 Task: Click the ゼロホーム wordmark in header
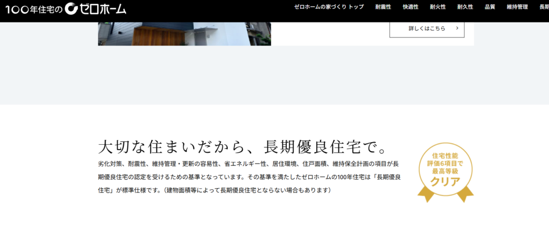tap(104, 8)
